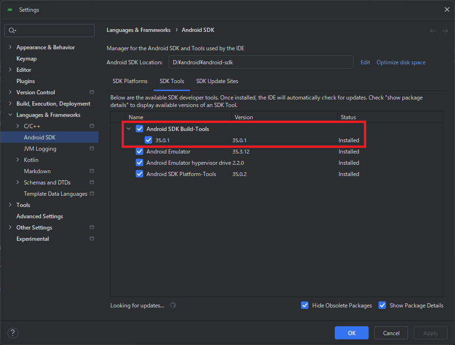Click project-level icon beside Version Control
Screen dimensions: 455x345
92,92
